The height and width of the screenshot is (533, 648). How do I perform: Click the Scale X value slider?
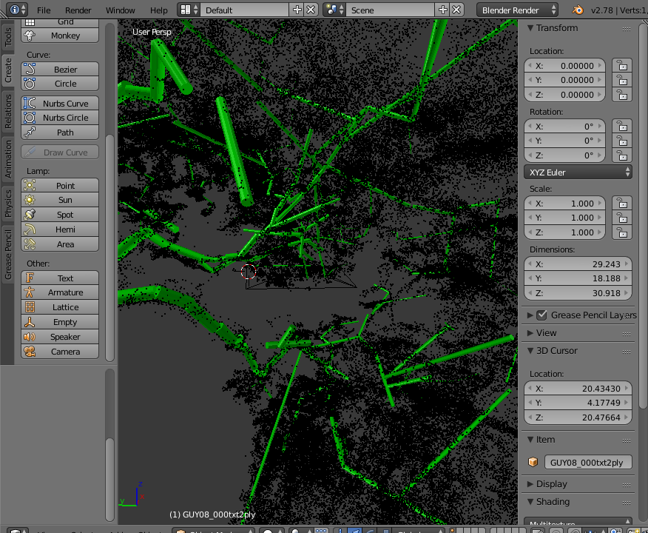(x=564, y=203)
